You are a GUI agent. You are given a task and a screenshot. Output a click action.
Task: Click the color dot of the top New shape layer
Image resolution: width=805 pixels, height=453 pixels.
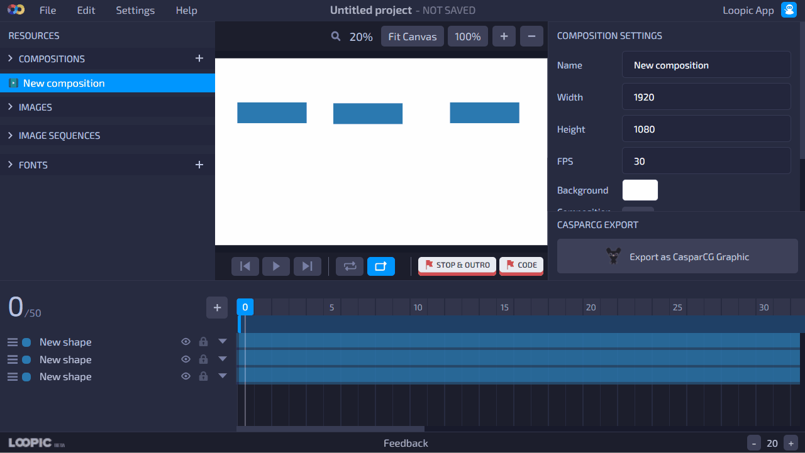(x=26, y=342)
